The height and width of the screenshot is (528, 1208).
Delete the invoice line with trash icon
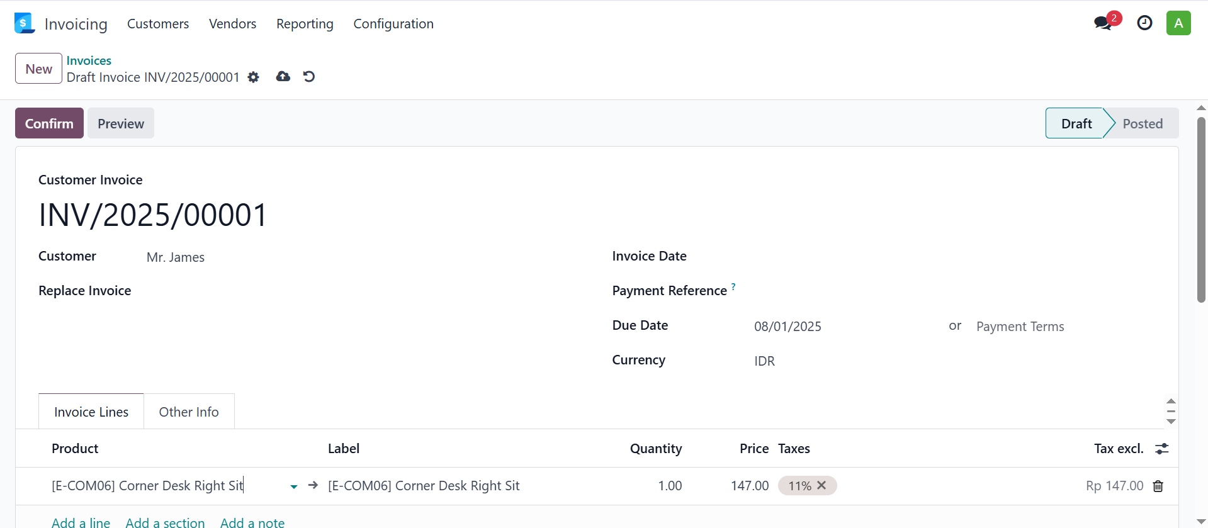pos(1158,486)
